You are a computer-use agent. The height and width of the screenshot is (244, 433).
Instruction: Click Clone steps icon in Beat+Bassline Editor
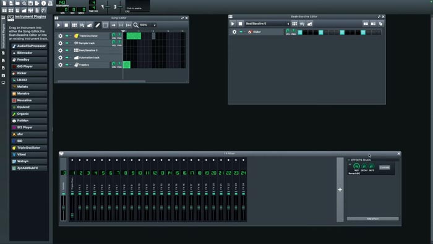click(380, 24)
